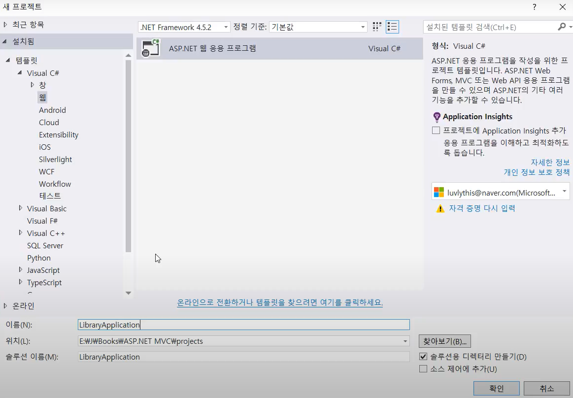The image size is (573, 398).
Task: Click the installed templates search box
Action: (x=490, y=27)
